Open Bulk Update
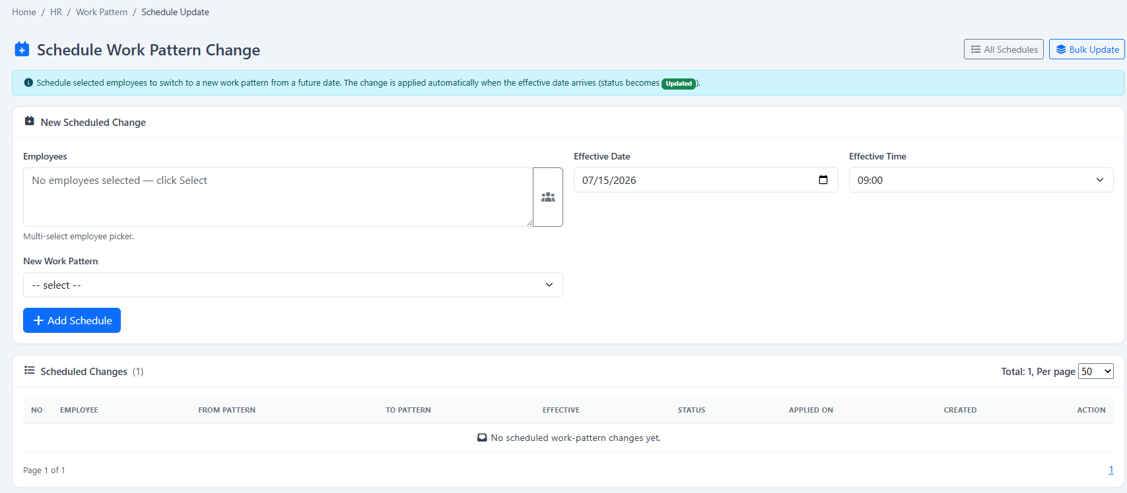Image resolution: width=1127 pixels, height=493 pixels. pyautogui.click(x=1087, y=49)
